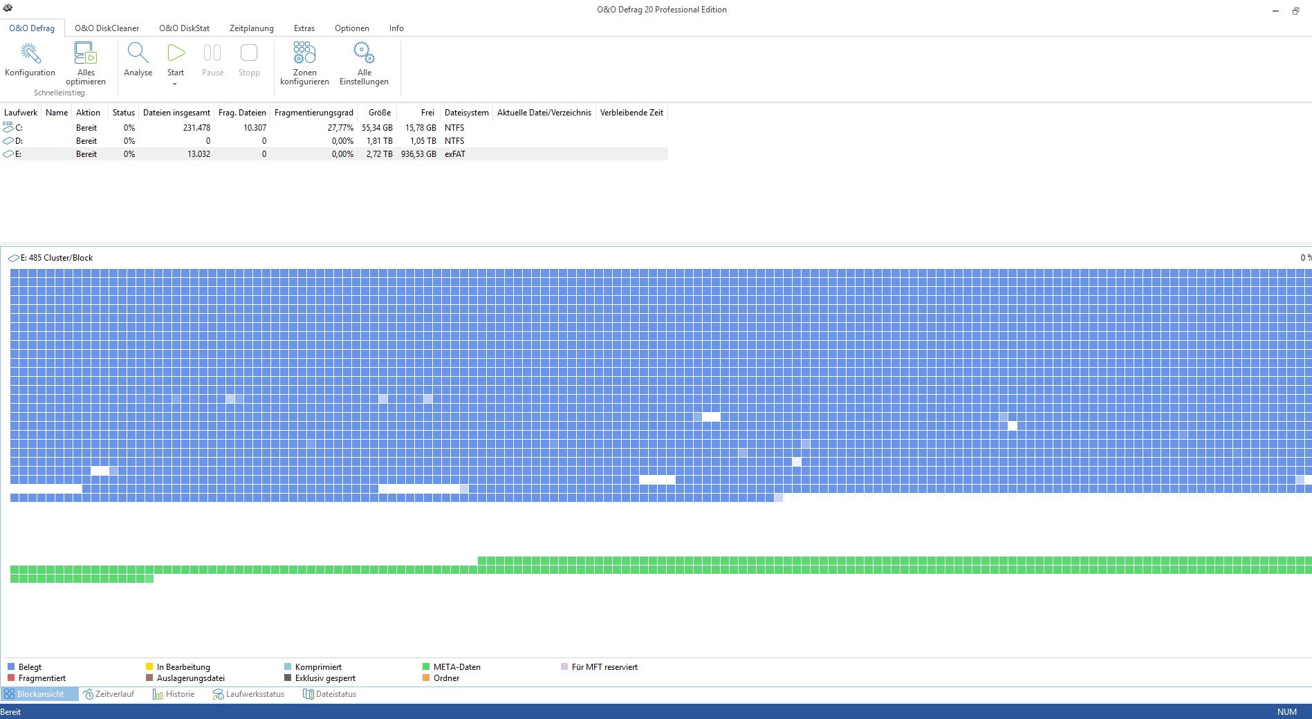Open the Extras tab
Image resolution: width=1312 pixels, height=719 pixels.
coord(304,28)
